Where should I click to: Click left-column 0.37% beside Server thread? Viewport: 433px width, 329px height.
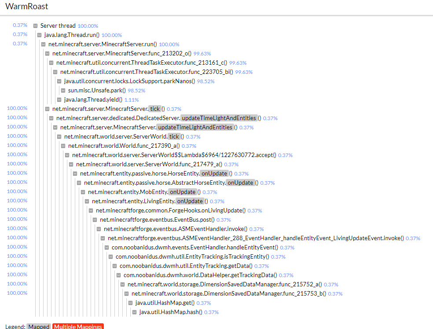click(x=20, y=25)
